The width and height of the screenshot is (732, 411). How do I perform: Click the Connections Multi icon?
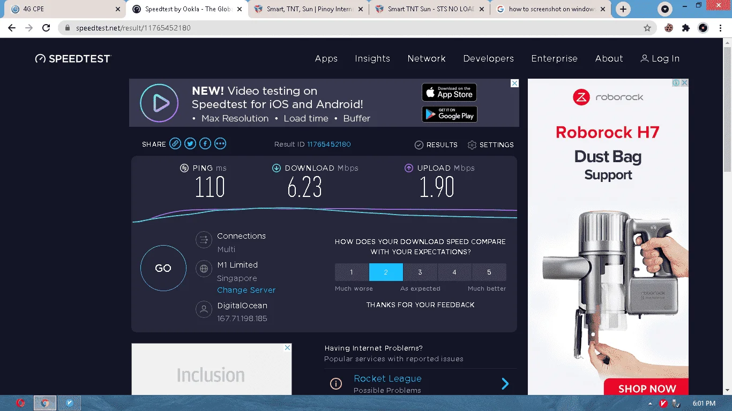pyautogui.click(x=204, y=240)
